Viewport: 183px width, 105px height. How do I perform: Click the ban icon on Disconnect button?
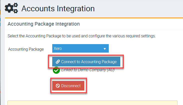[57, 86]
